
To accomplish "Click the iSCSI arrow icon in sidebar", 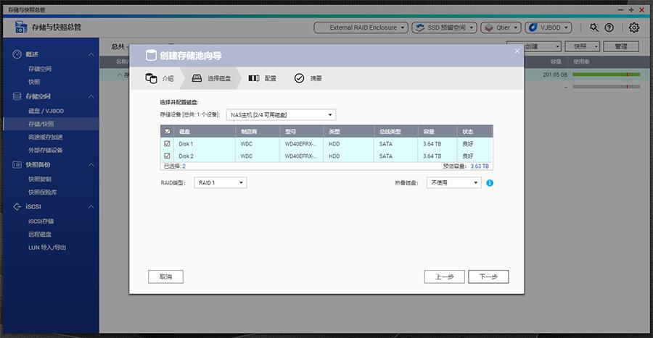I will [17, 206].
